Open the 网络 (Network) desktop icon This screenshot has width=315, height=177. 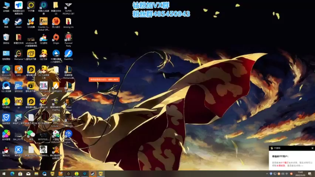pos(6,23)
